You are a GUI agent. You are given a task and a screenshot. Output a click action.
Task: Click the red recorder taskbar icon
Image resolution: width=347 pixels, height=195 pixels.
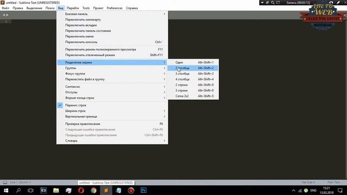pos(131,190)
